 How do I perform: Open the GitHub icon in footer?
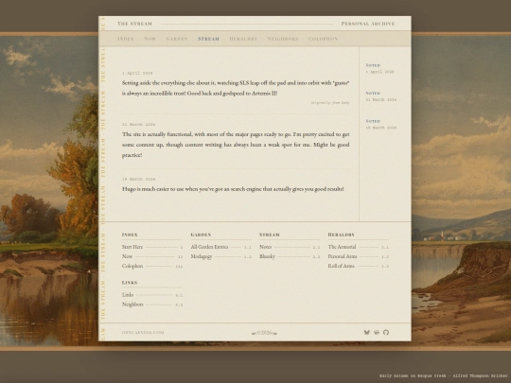click(386, 332)
